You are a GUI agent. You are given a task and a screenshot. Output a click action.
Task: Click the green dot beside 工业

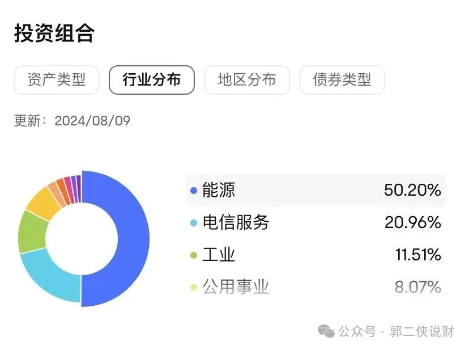click(194, 255)
